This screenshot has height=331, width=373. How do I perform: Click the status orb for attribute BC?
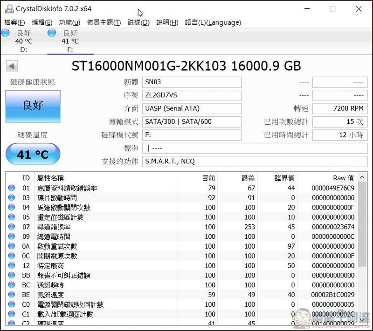[11, 285]
